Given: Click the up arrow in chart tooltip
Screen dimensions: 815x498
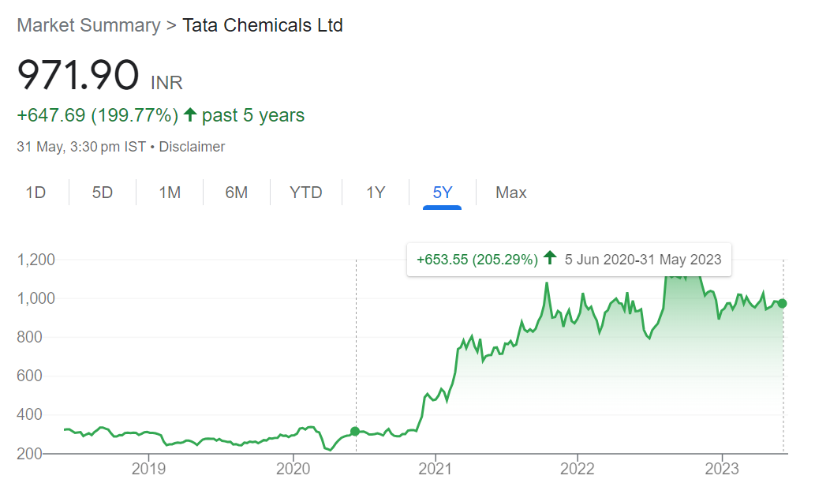Looking at the screenshot, I should tap(550, 259).
